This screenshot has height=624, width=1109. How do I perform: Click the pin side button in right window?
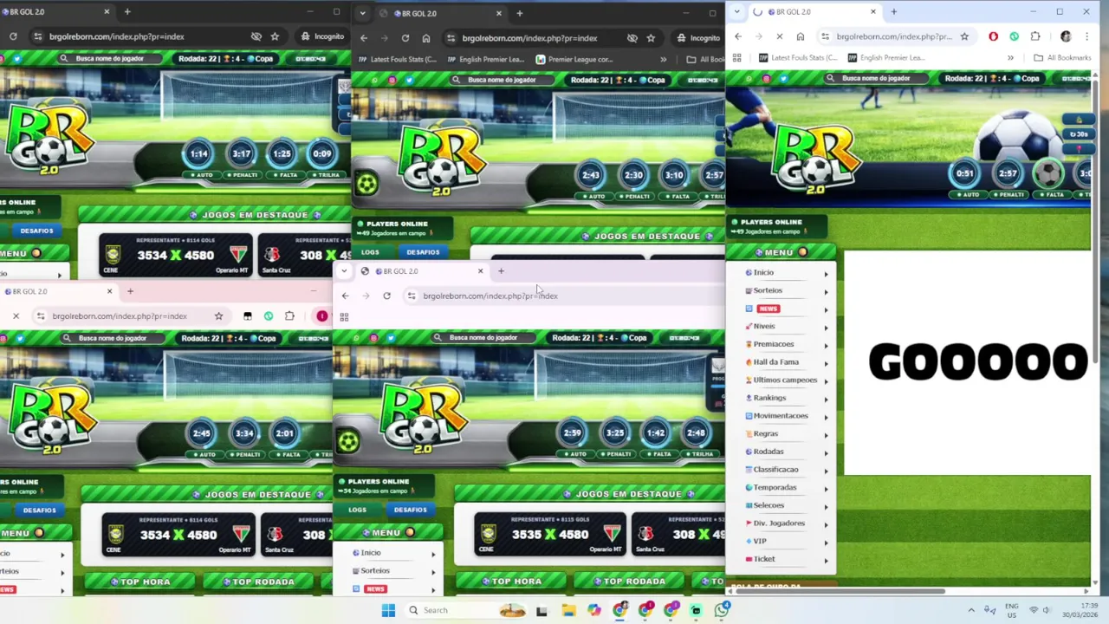[1079, 149]
